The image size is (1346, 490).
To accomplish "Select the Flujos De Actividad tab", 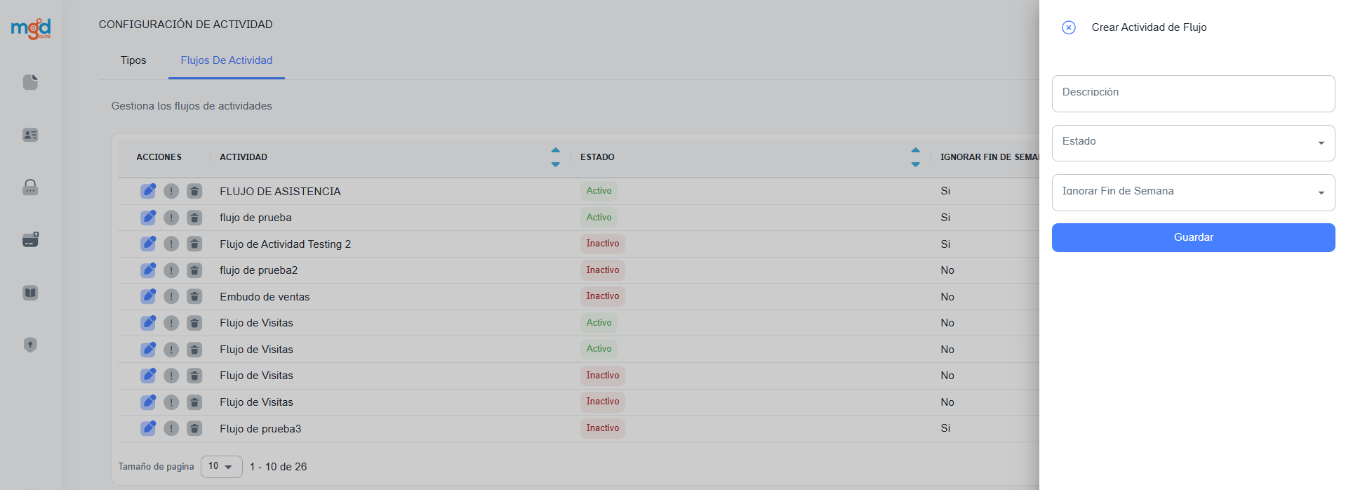I will pyautogui.click(x=226, y=60).
